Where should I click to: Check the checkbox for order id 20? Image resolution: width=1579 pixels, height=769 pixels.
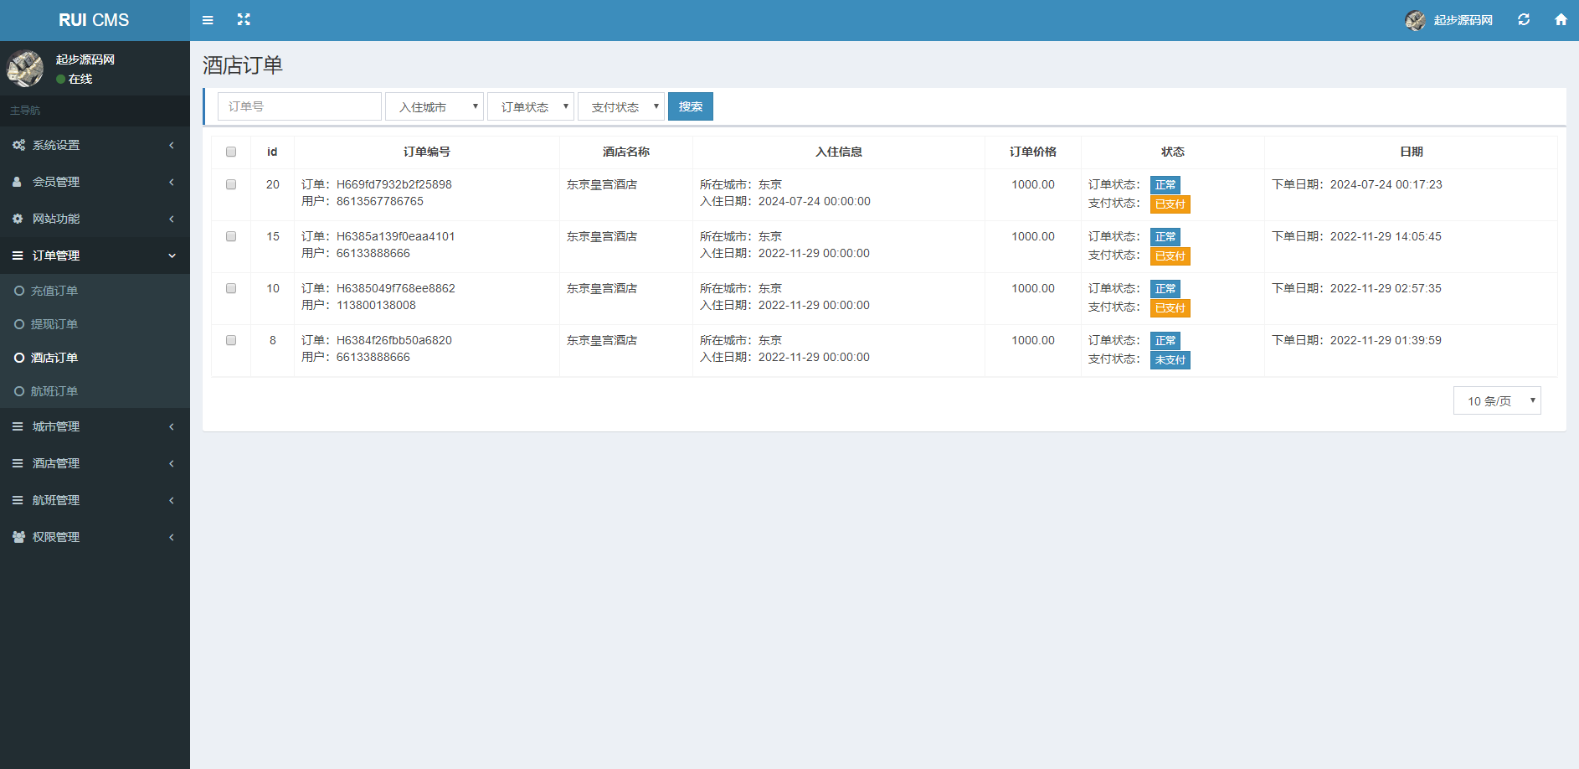[x=231, y=184]
